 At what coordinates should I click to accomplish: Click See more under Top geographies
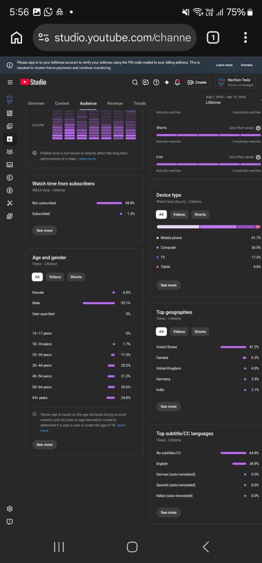click(169, 406)
